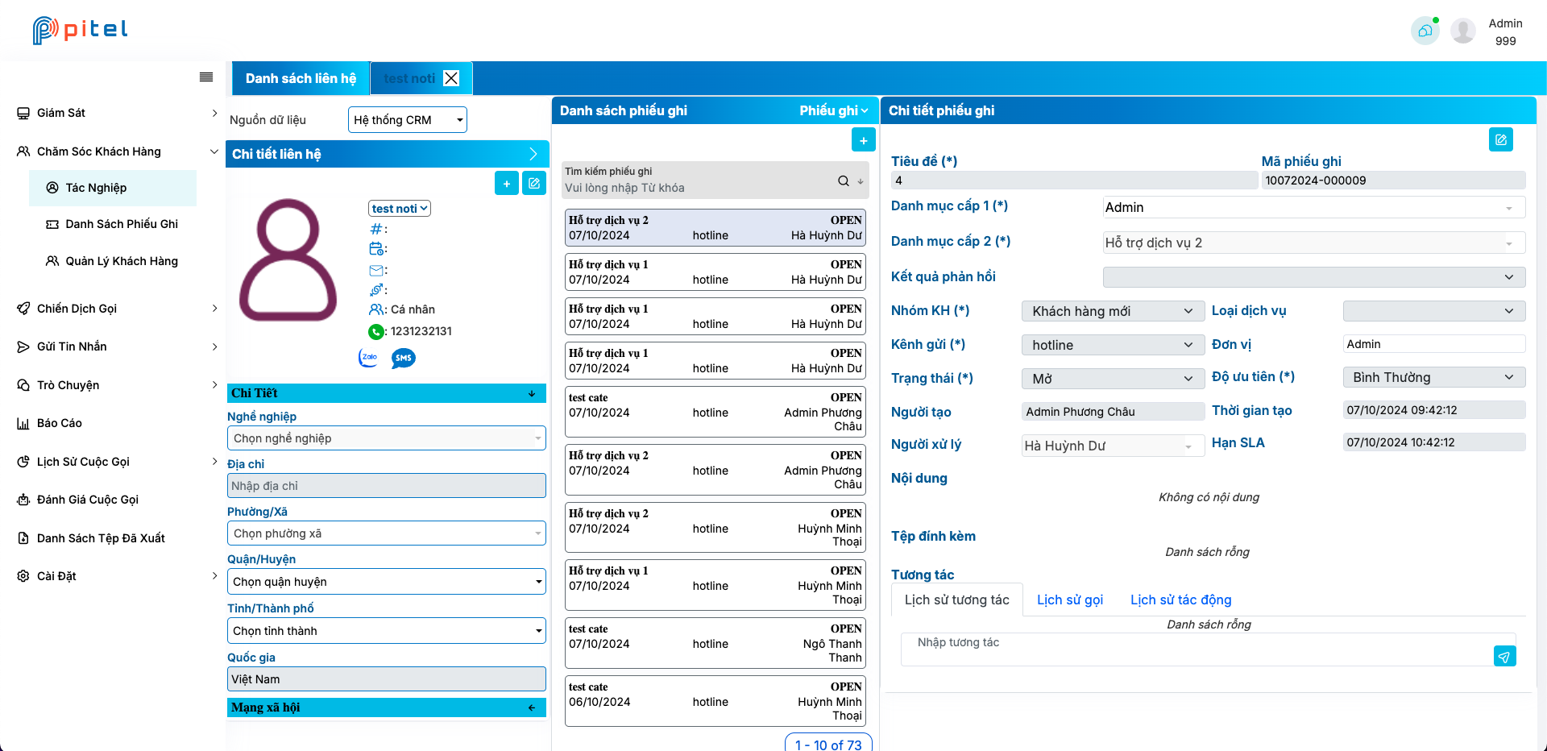This screenshot has height=751, width=1547.
Task: Switch to Lịch sử tác động tab
Action: click(1181, 600)
